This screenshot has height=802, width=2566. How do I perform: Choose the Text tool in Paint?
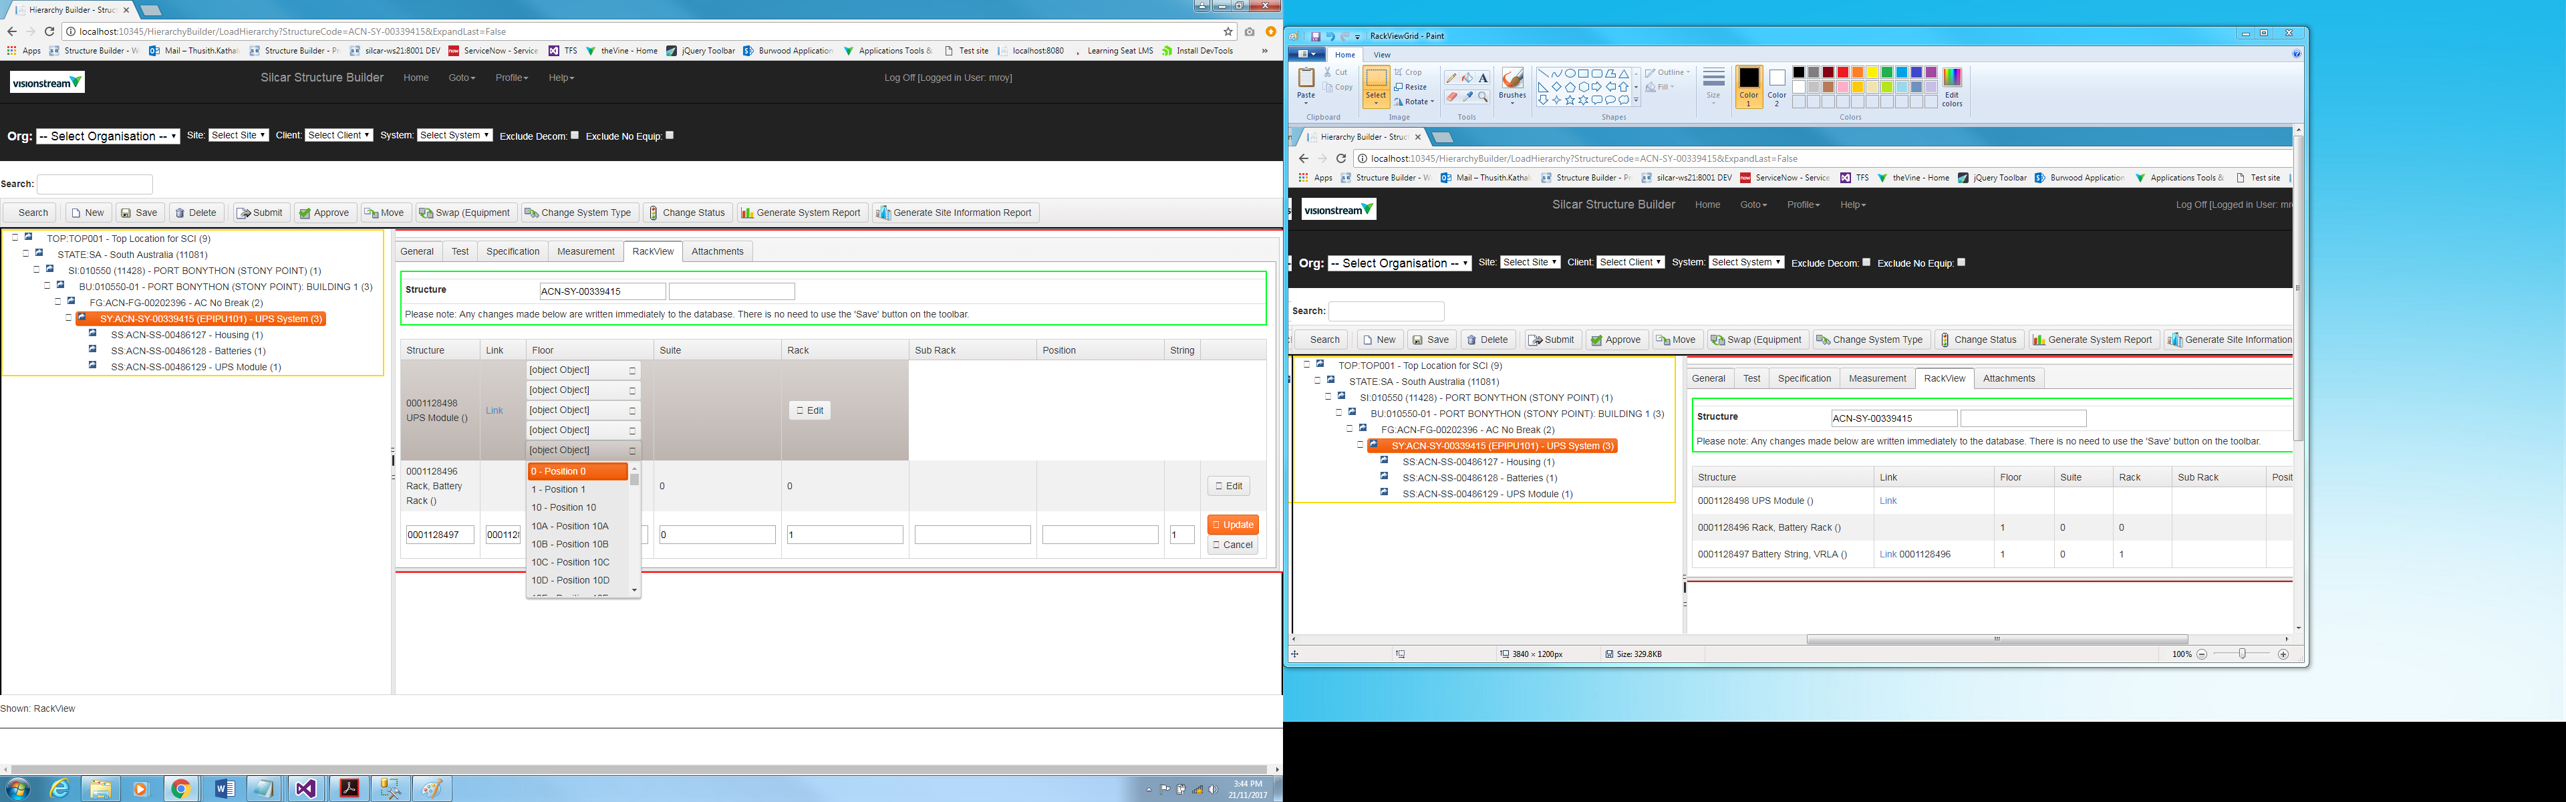(x=1483, y=78)
